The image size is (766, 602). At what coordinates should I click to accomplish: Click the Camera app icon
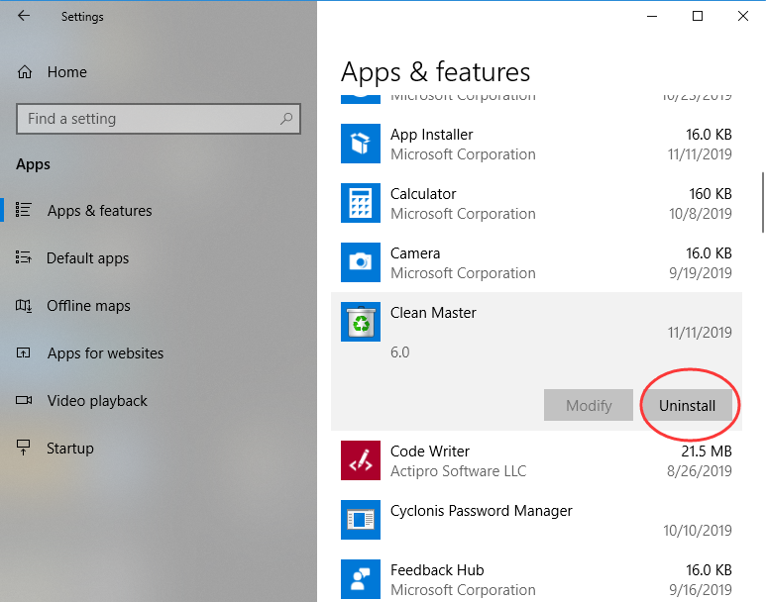361,262
